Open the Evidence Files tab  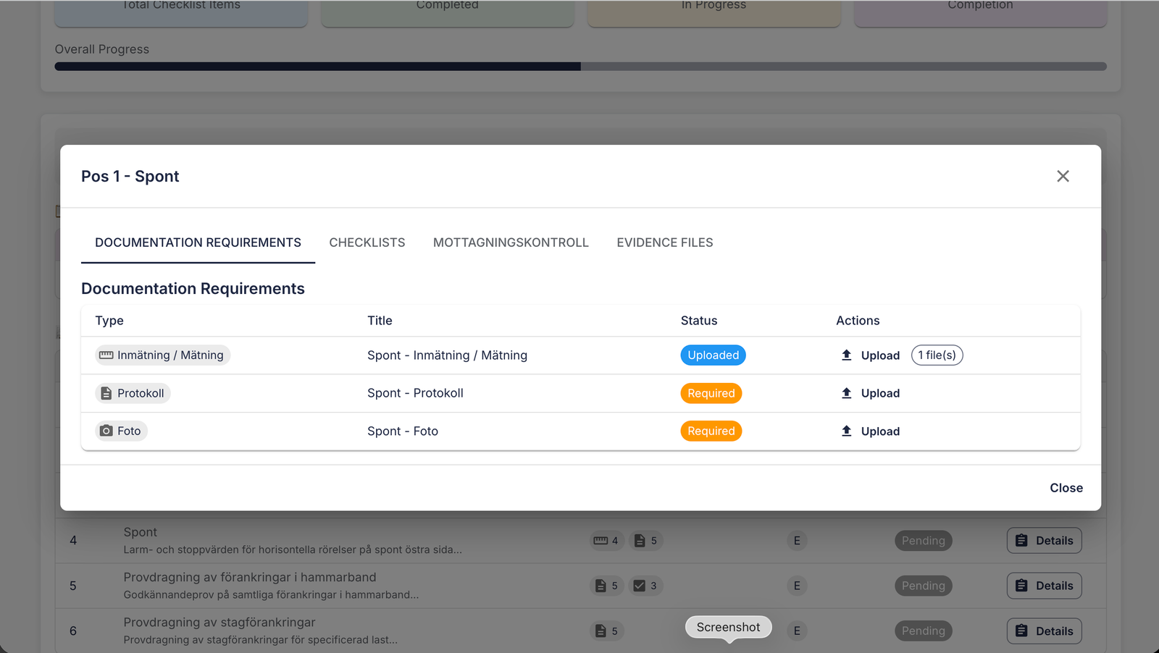click(x=665, y=243)
